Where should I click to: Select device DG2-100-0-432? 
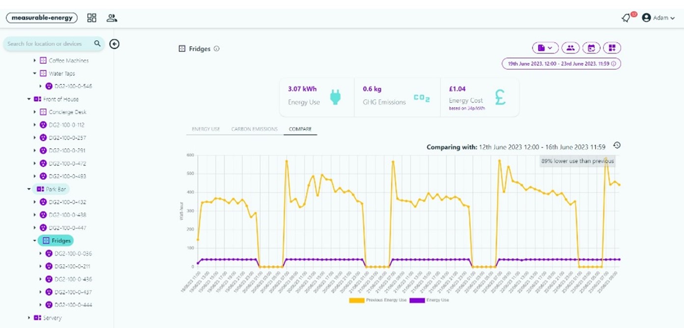point(67,202)
